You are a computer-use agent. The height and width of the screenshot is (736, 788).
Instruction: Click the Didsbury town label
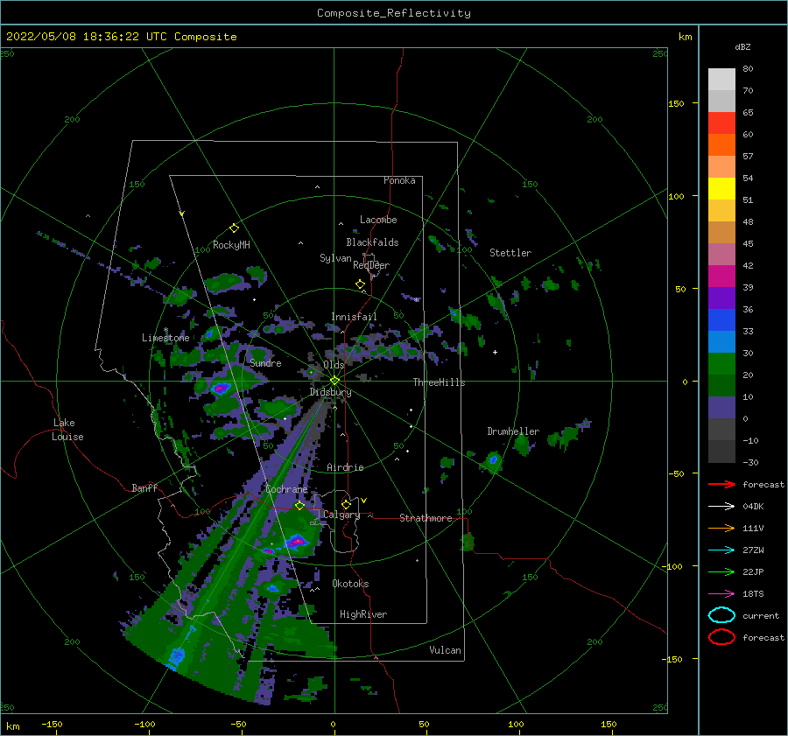tap(330, 392)
